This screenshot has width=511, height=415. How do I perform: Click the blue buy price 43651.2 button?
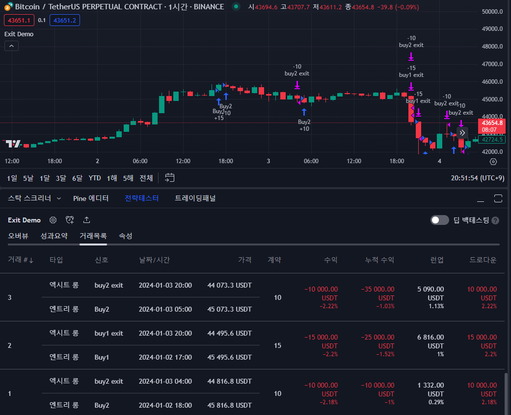point(64,20)
